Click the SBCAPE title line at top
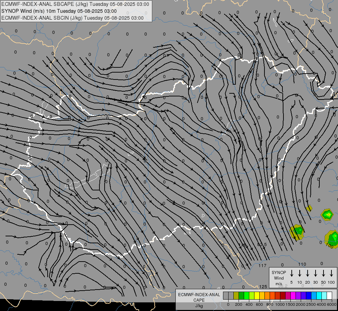338x311 pixels. click(75, 4)
